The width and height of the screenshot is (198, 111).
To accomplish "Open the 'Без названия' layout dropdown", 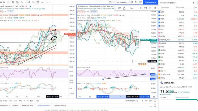I will pyautogui.click(x=121, y=2).
